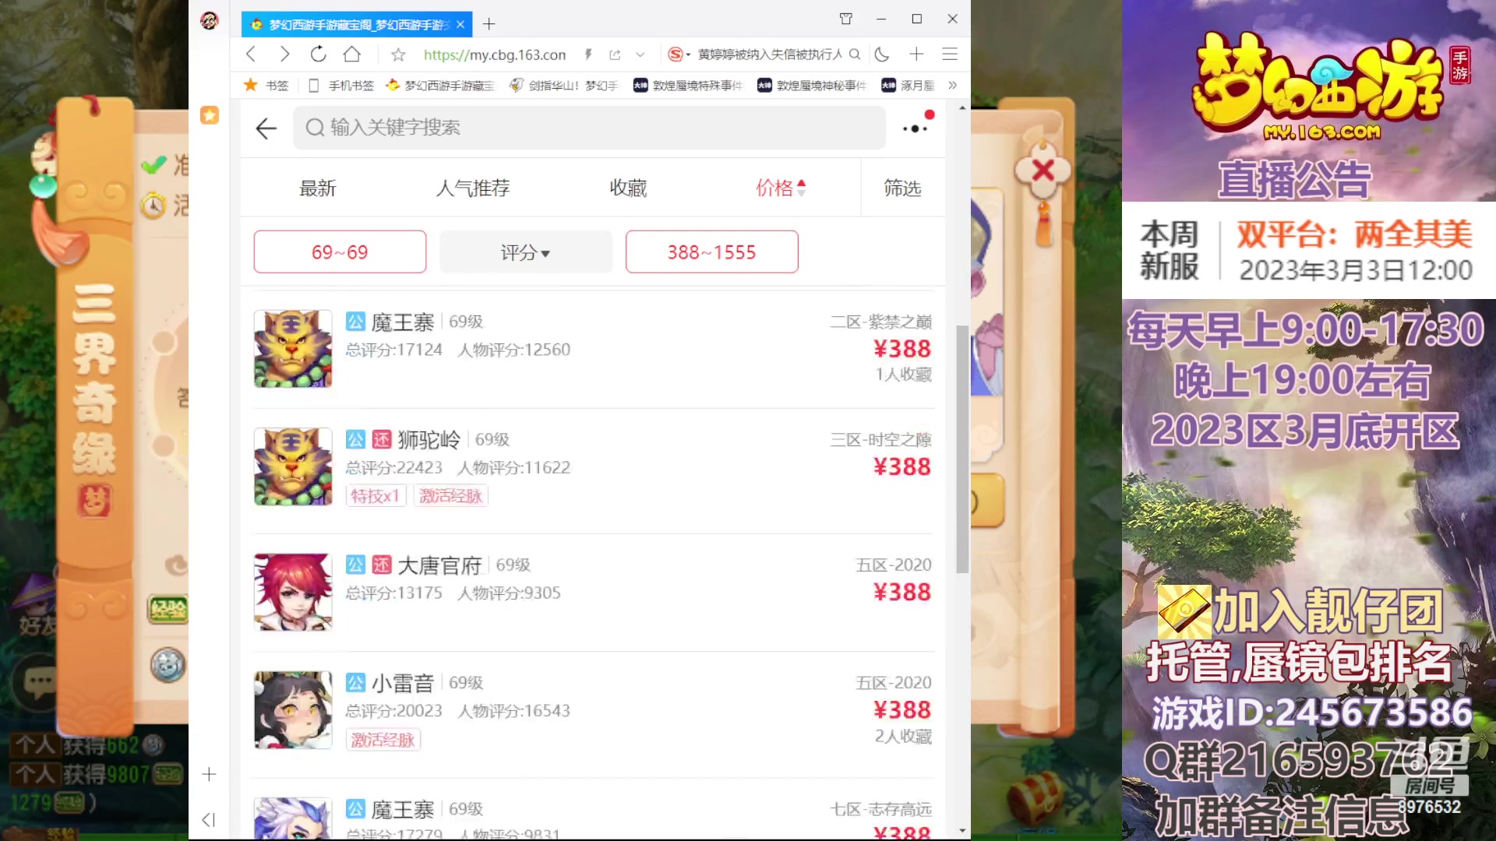Viewport: 1496px width, 841px height.
Task: Click the browser avatar profile icon
Action: pos(209,21)
